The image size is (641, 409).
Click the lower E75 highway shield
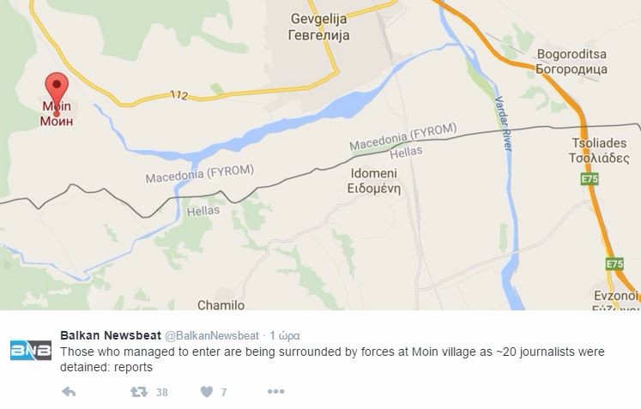pyautogui.click(x=614, y=264)
